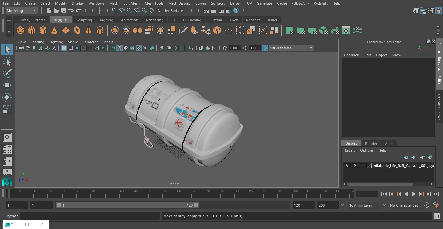Open the shelf tab selector menu

9,20
